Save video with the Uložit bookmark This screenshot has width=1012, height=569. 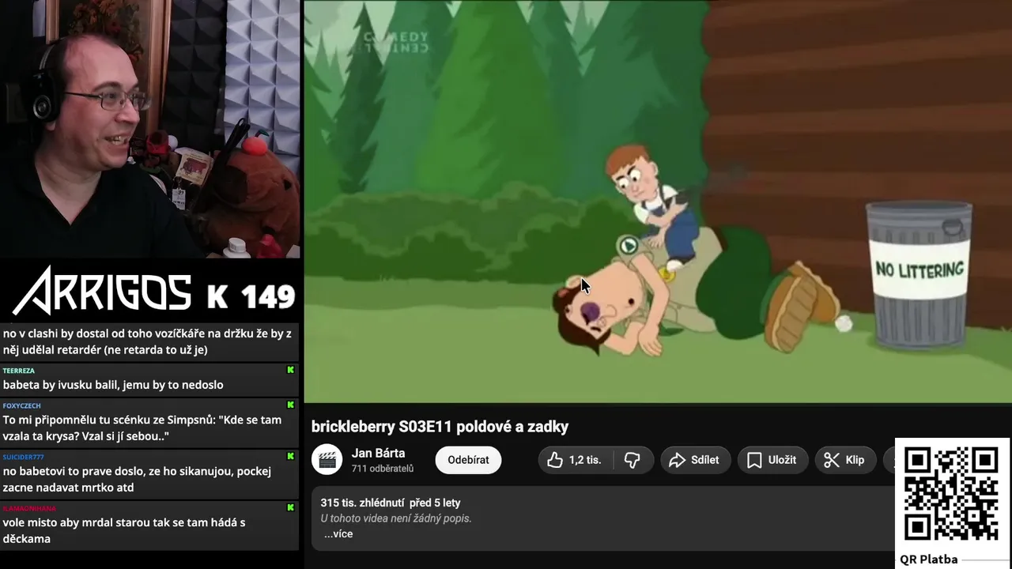pos(772,460)
